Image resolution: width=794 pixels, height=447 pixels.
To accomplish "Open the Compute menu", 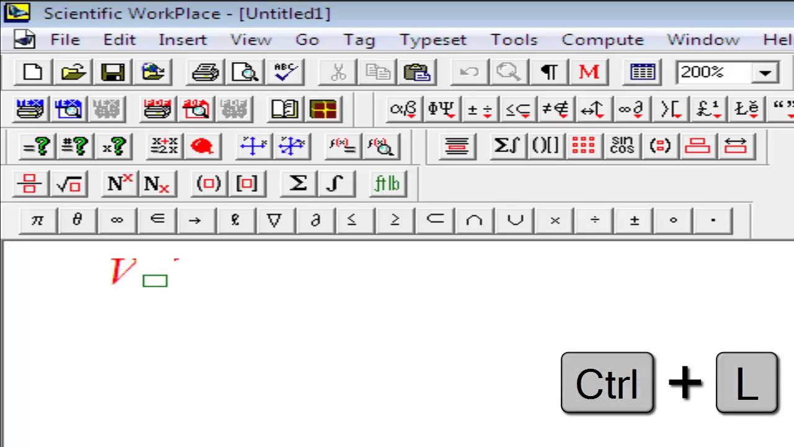I will (x=602, y=40).
